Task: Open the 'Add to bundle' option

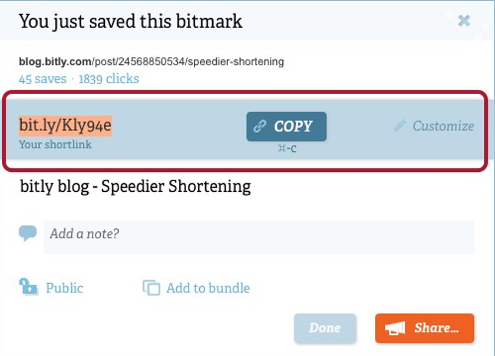Action: point(208,288)
